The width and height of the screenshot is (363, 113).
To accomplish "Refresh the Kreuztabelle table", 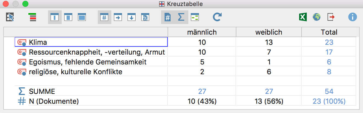I will [217, 17].
